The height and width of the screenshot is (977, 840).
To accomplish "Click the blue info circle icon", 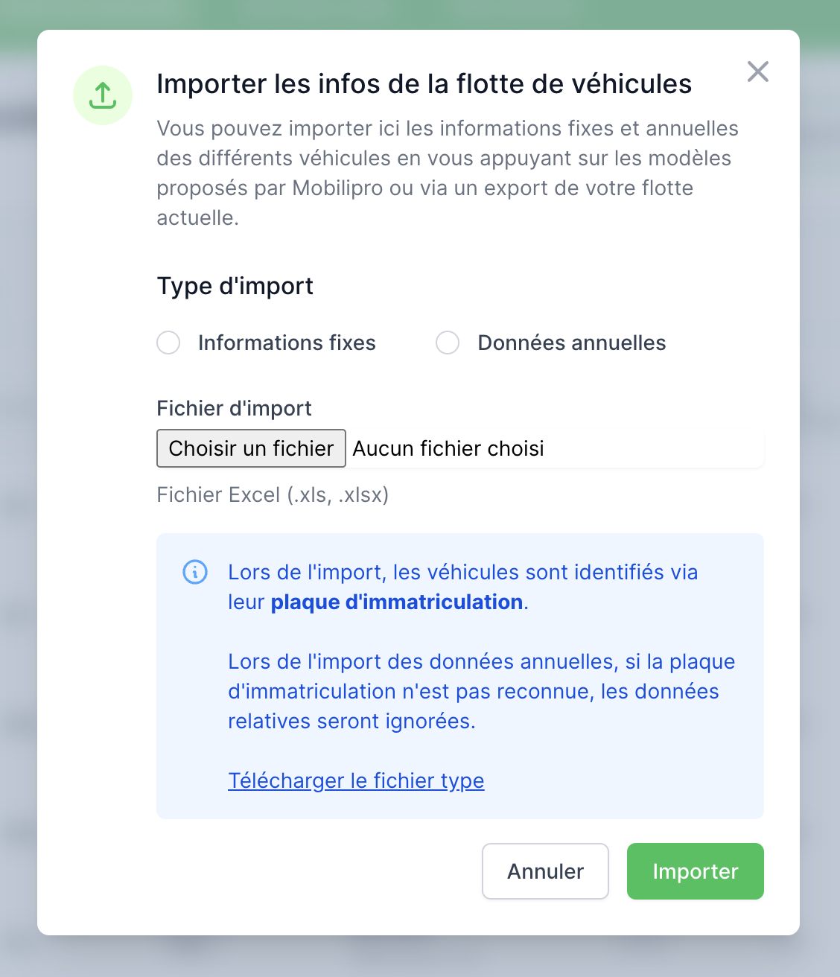I will pos(195,572).
